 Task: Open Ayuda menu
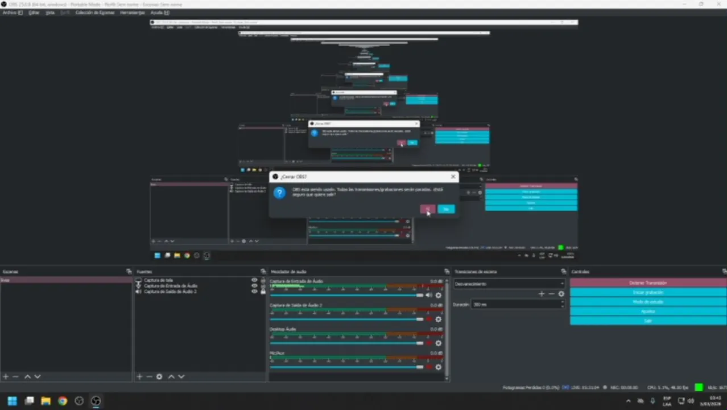[160, 13]
